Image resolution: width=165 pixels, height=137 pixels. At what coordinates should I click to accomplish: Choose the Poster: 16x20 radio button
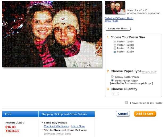click(x=115, y=48)
